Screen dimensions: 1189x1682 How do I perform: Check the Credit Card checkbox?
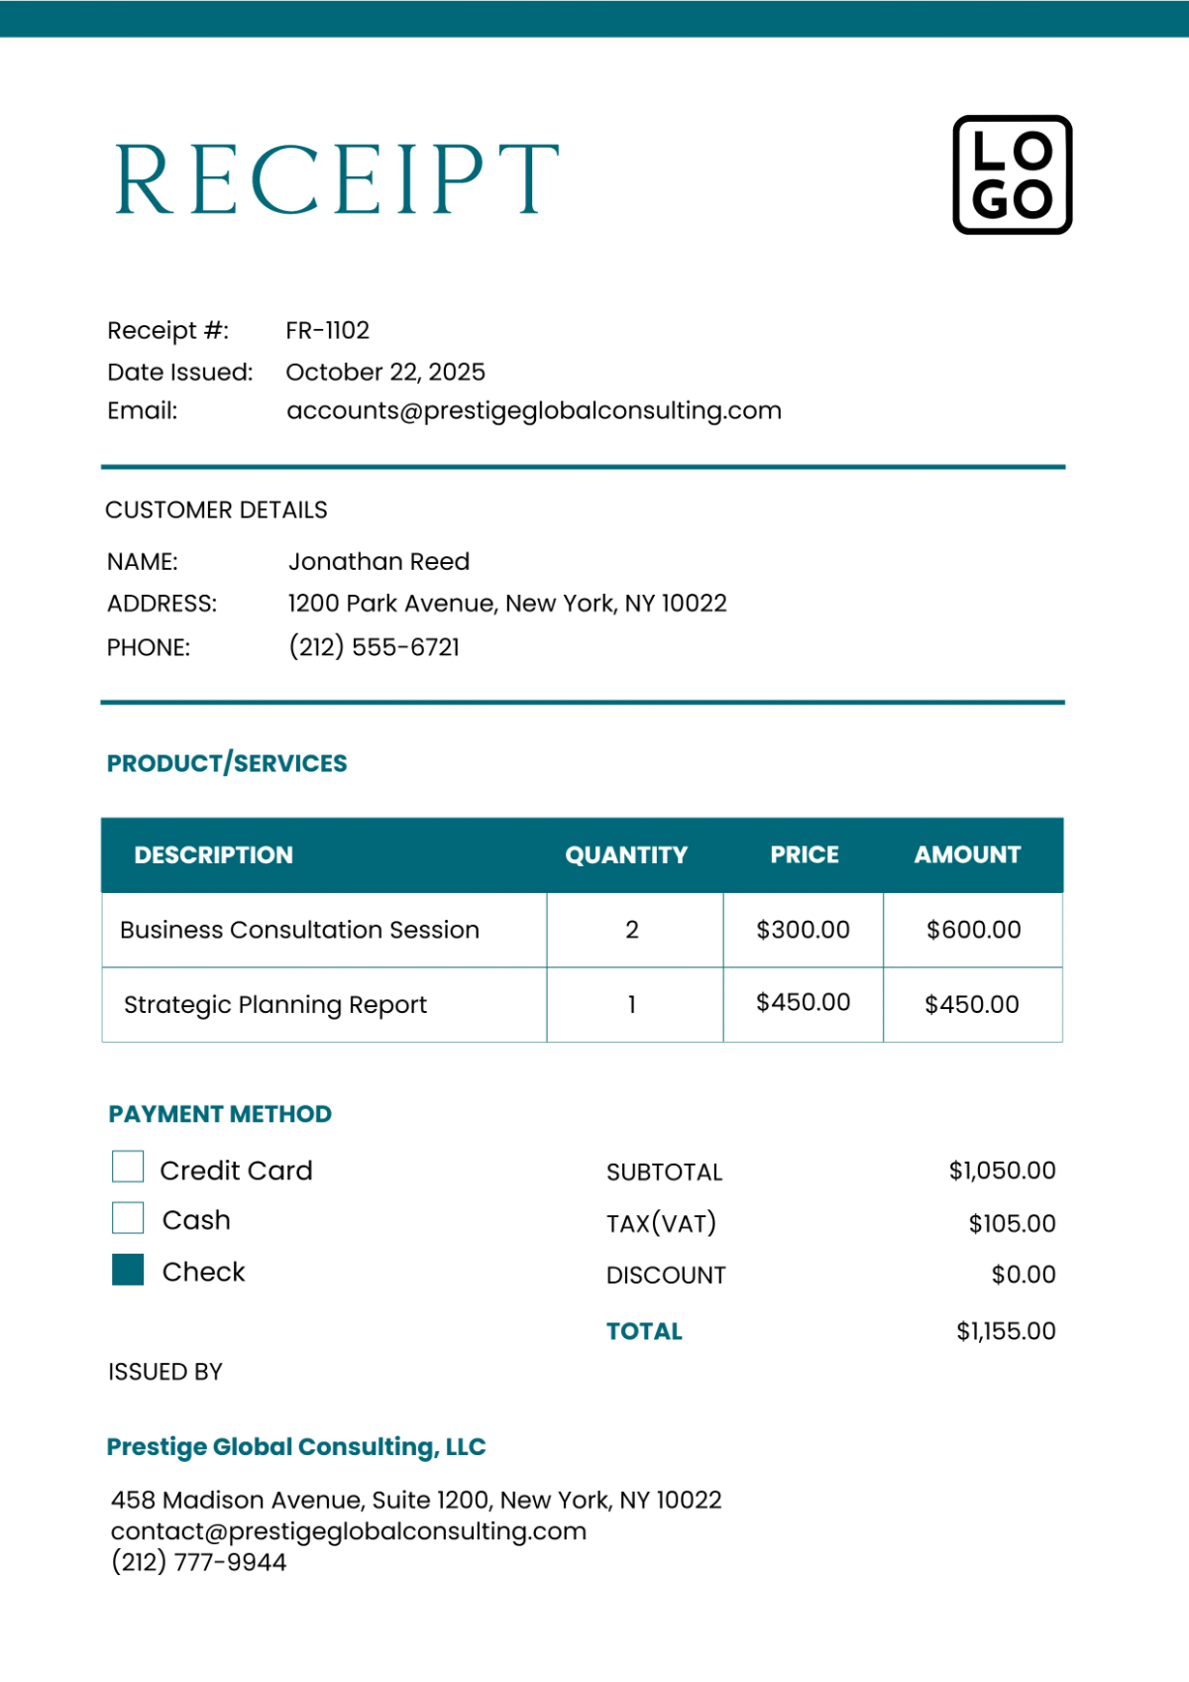pos(128,1167)
